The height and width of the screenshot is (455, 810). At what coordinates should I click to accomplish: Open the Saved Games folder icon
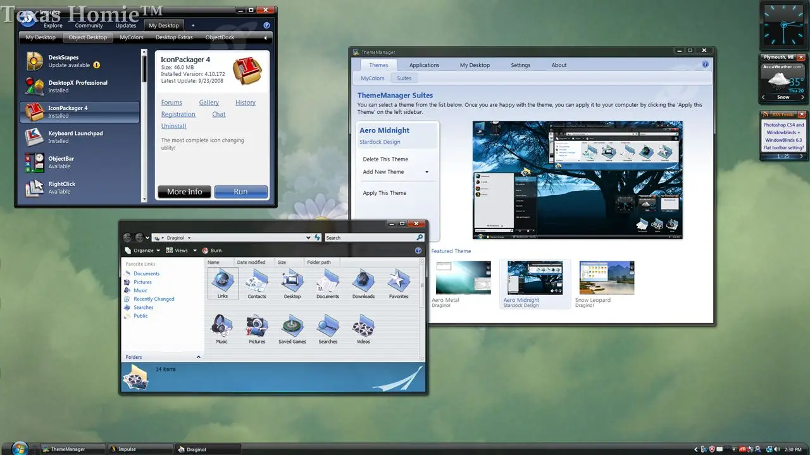[x=292, y=325]
